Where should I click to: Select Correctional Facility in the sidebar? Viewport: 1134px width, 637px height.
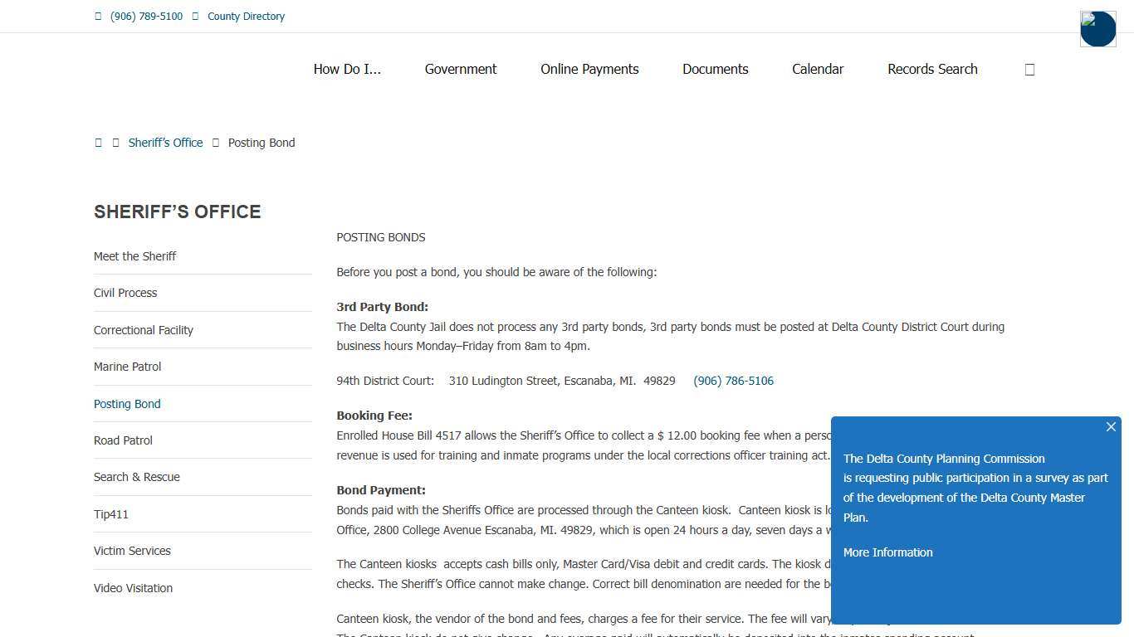pos(143,330)
